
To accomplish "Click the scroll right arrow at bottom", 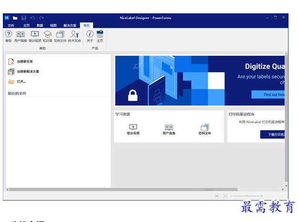I will pos(283,190).
